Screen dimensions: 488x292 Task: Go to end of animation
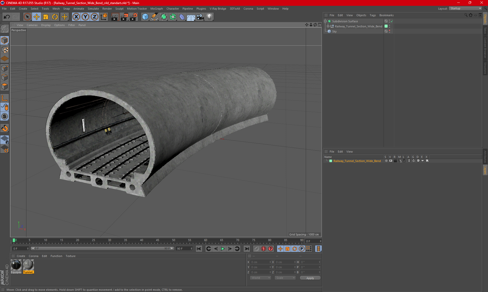(x=247, y=249)
